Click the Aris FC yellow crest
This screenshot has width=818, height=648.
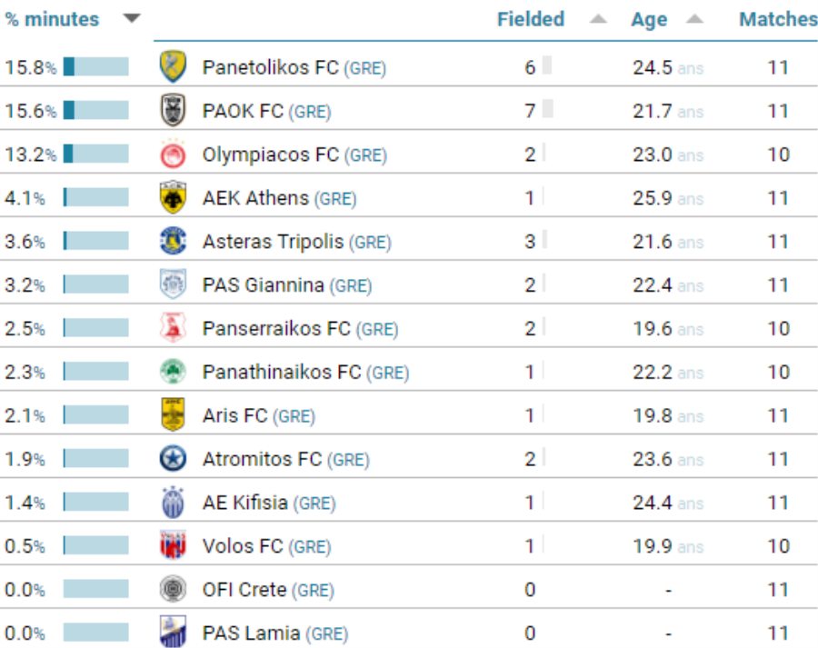point(173,415)
